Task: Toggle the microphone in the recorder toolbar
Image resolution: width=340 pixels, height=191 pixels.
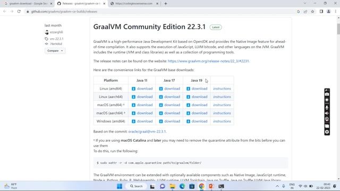Action: point(327,107)
